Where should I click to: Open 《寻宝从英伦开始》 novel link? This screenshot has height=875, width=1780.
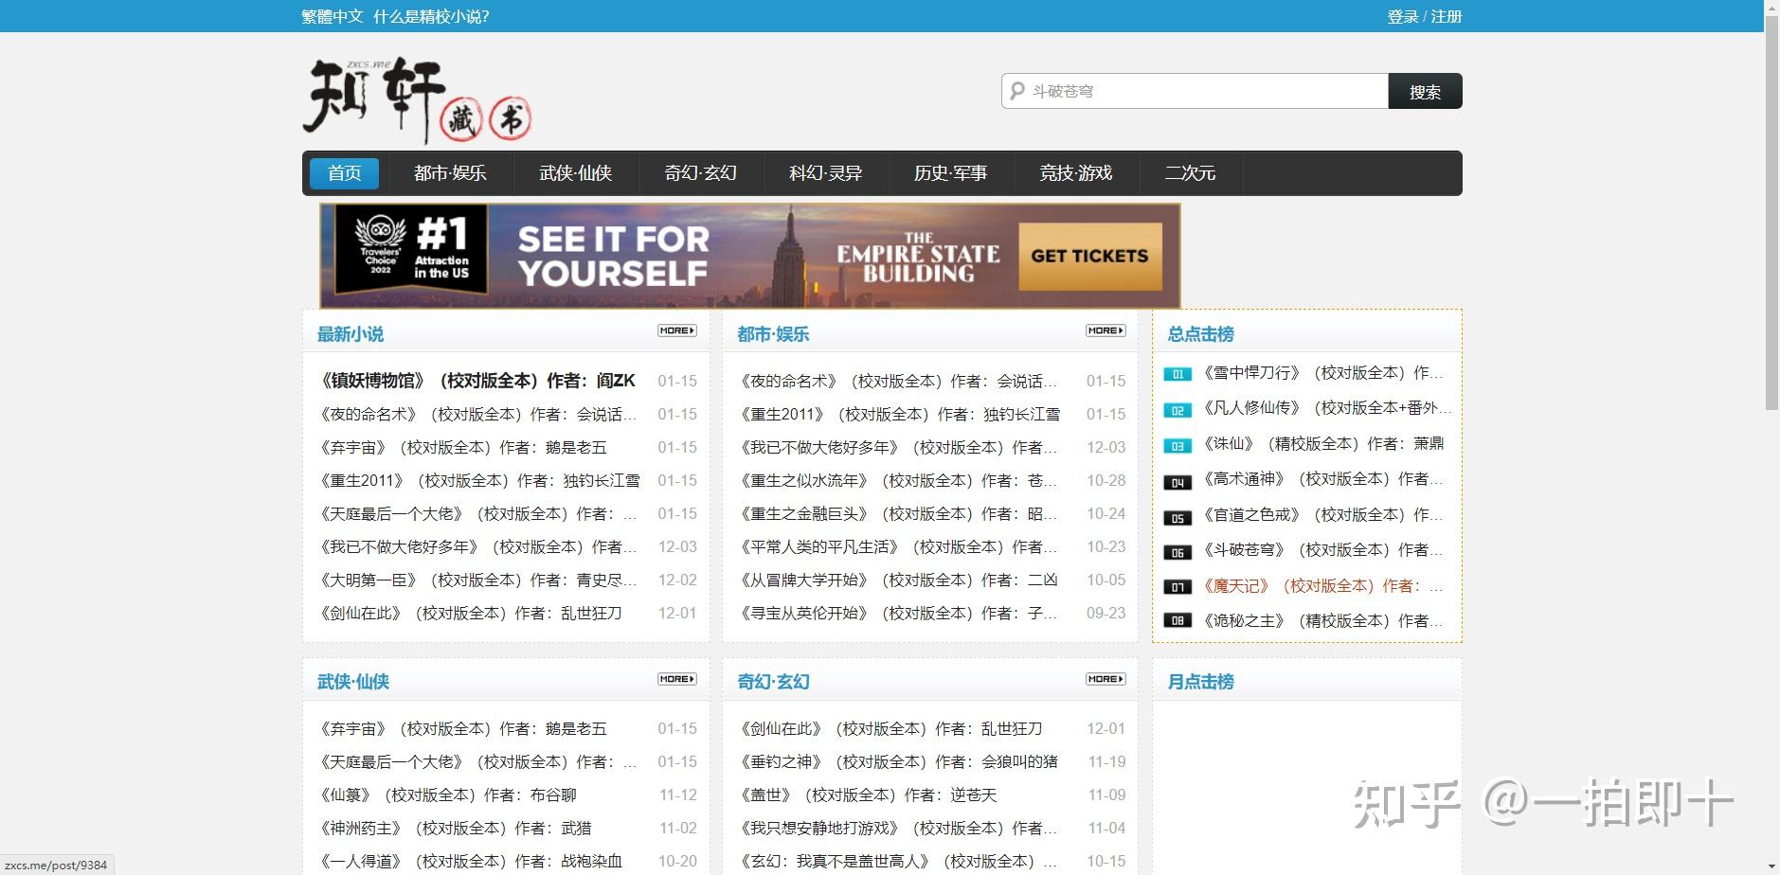(x=898, y=613)
